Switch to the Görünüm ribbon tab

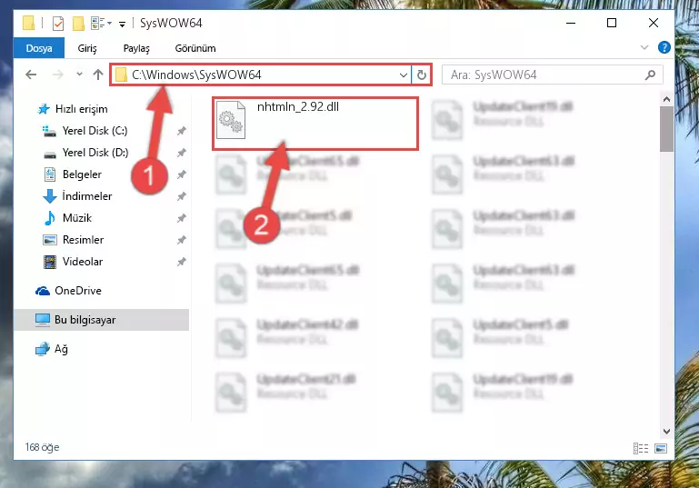click(x=195, y=48)
